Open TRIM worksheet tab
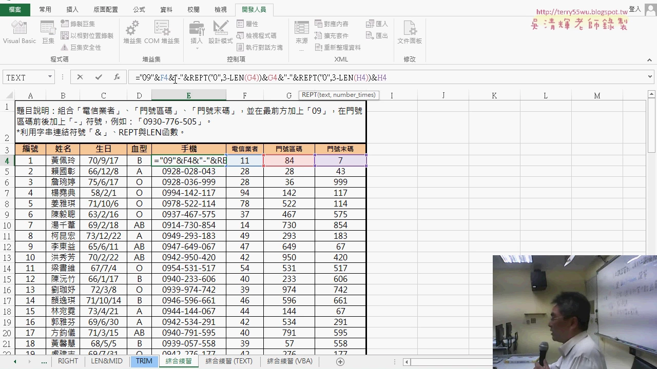This screenshot has height=369, width=657. 144,361
